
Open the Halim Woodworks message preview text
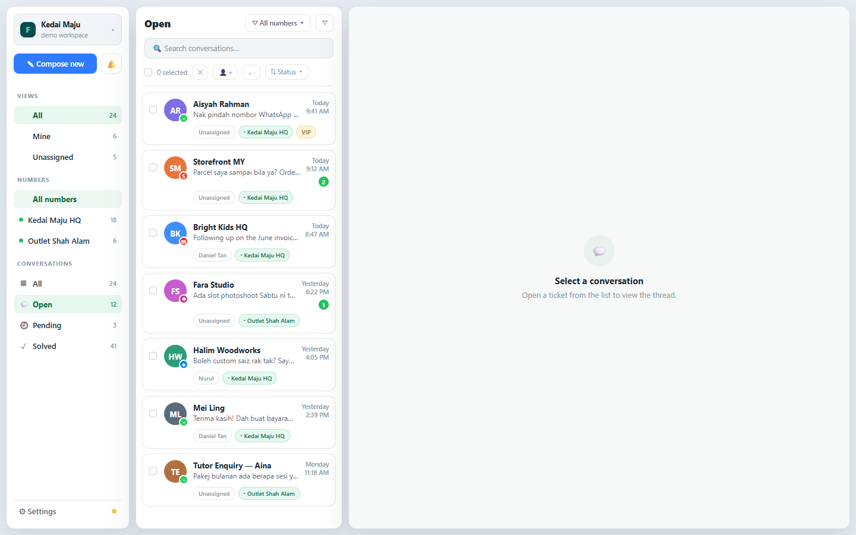[x=244, y=361]
